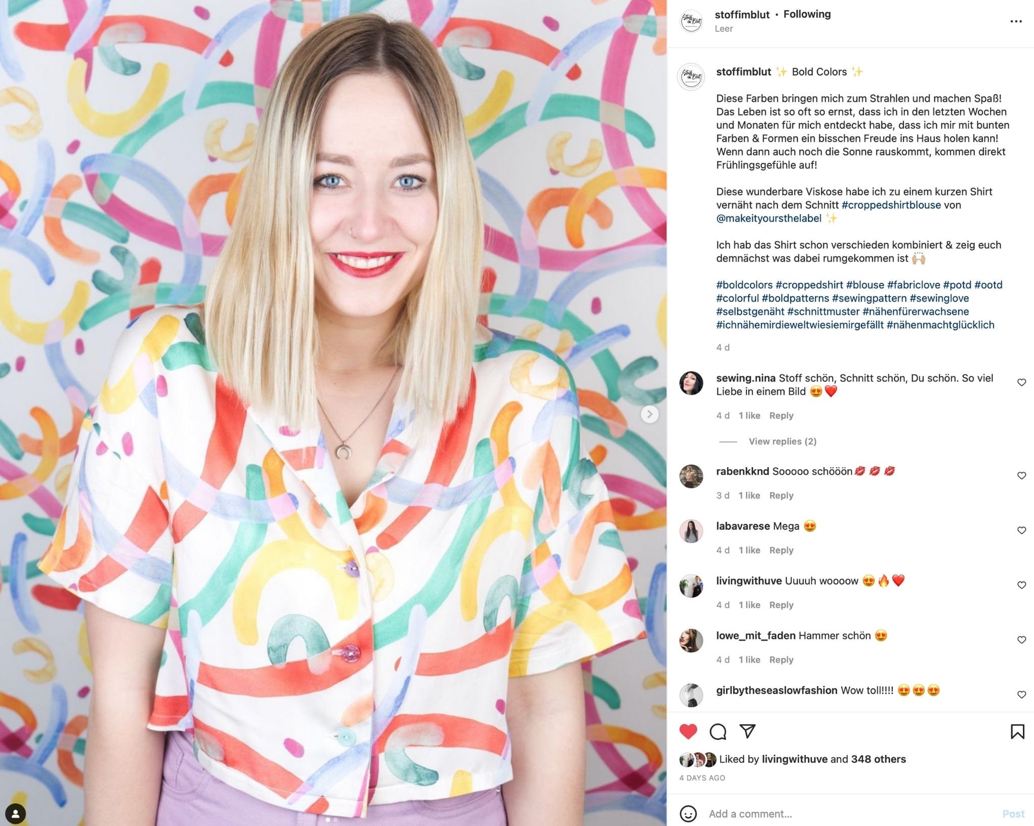Show tagged people icon on photo
Viewport: 1034px width, 826px height.
click(x=16, y=813)
